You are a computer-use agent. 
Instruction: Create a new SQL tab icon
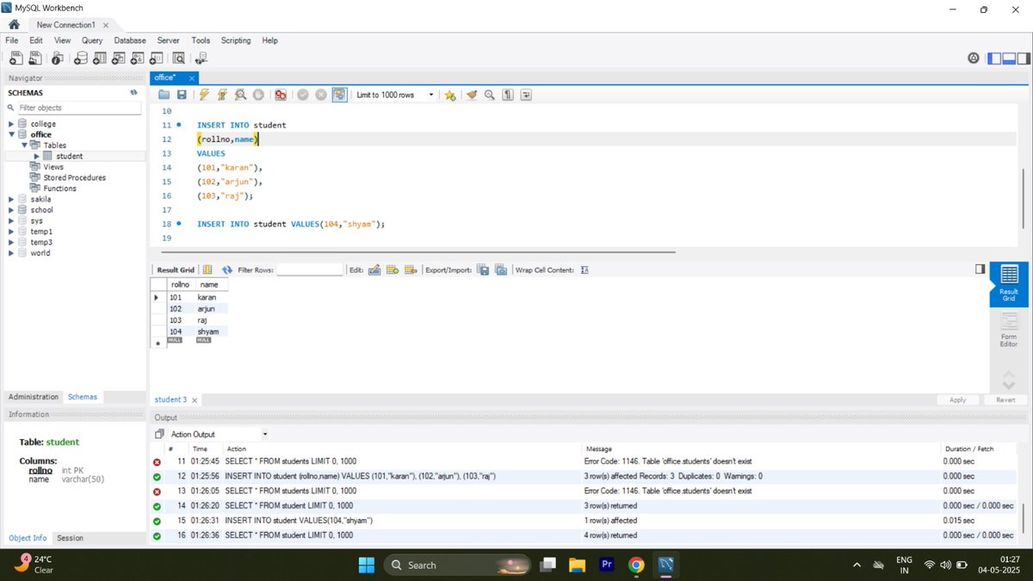pyautogui.click(x=15, y=58)
